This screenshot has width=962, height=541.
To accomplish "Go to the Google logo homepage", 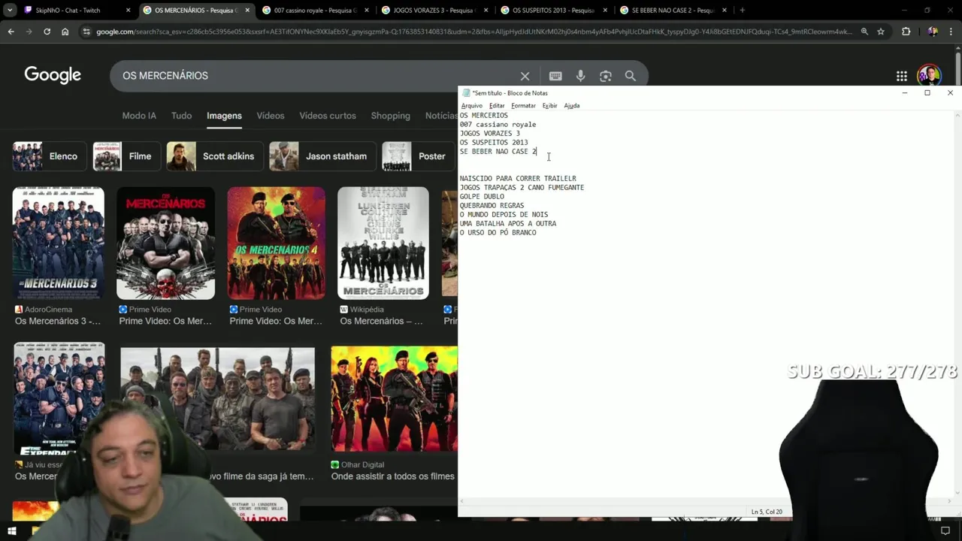I will tap(53, 75).
